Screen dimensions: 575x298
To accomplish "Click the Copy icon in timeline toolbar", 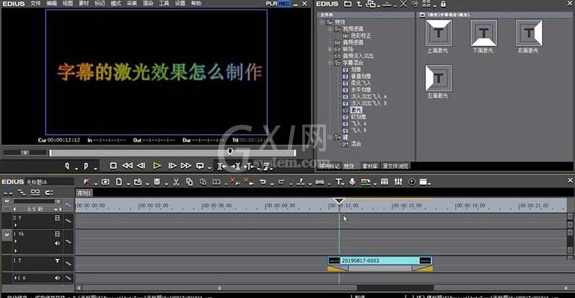I will point(189,182).
